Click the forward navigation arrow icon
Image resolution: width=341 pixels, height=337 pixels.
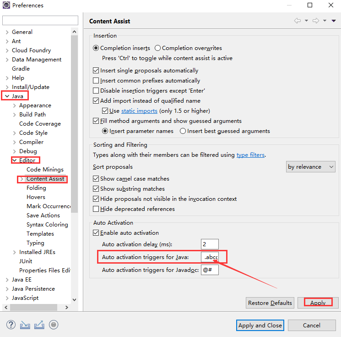(316, 21)
